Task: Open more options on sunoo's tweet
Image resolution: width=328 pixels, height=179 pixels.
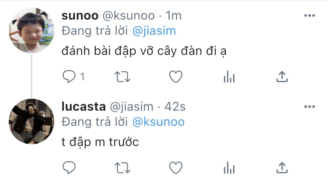Action: [x=310, y=15]
